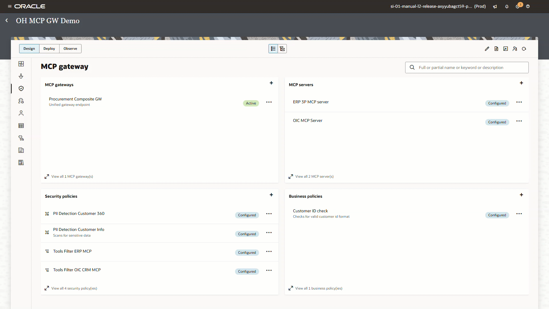Open the hamburger navigation menu
Viewport: 549px width, 309px height.
(x=9, y=6)
